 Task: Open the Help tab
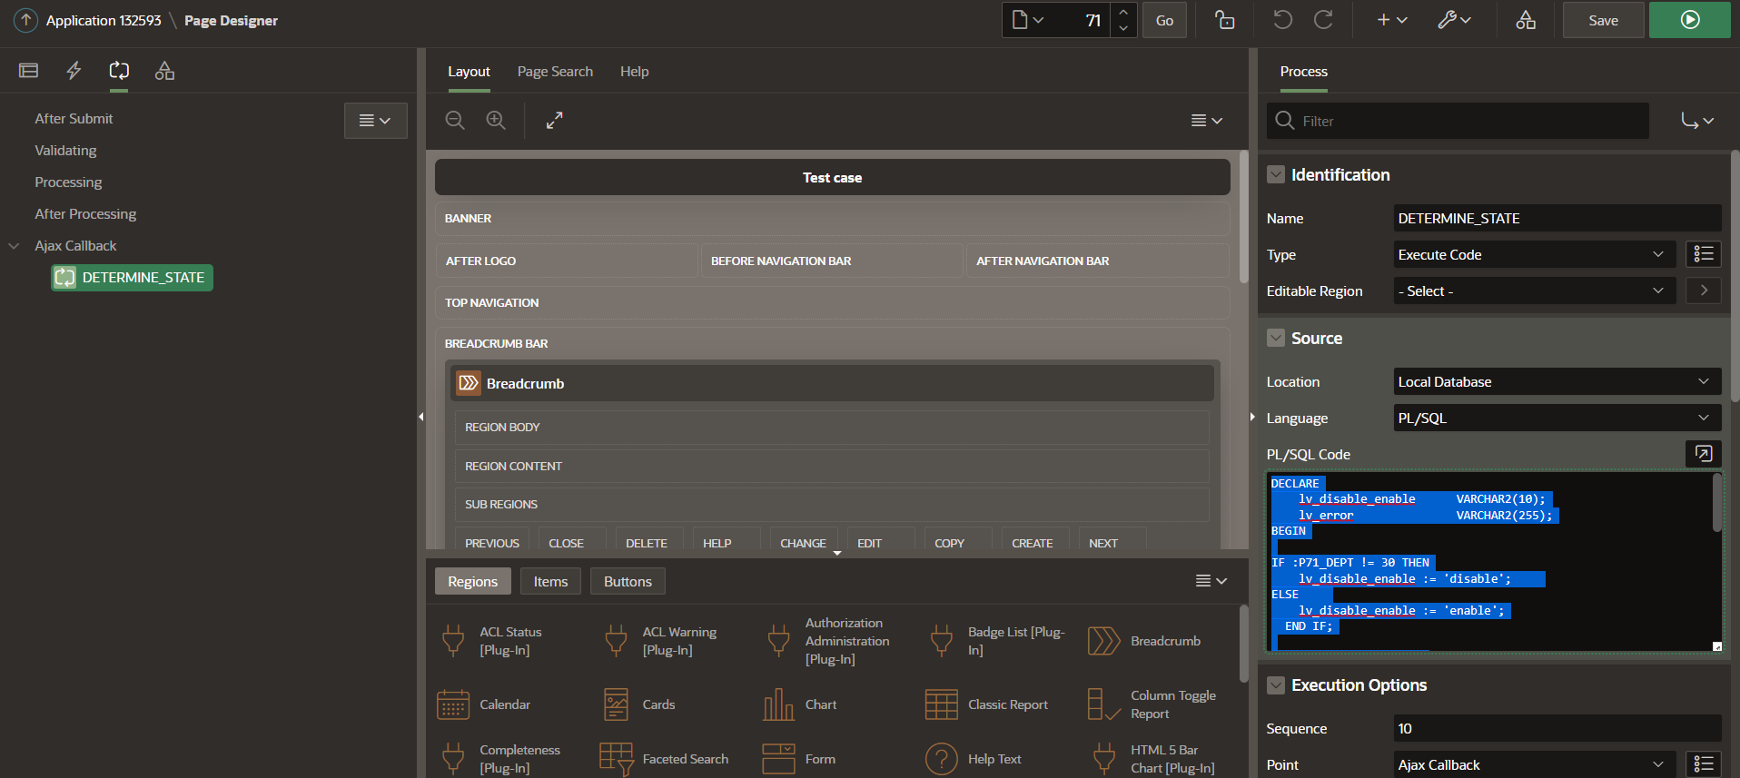634,71
